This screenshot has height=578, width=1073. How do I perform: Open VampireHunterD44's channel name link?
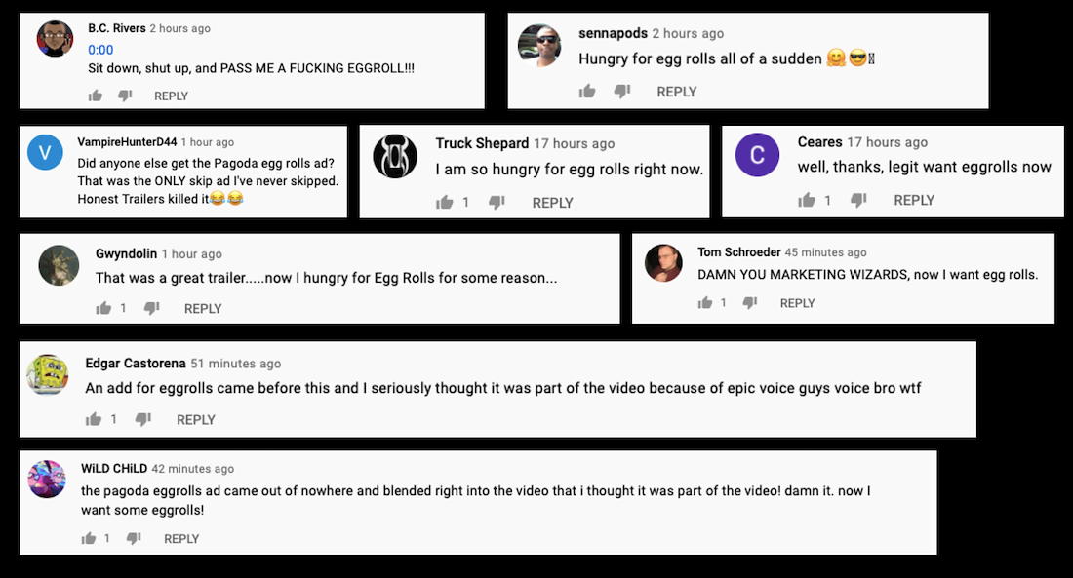tap(127, 142)
